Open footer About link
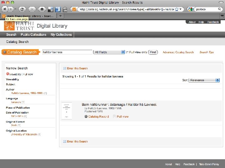225x168 pixels. click(x=168, y=164)
